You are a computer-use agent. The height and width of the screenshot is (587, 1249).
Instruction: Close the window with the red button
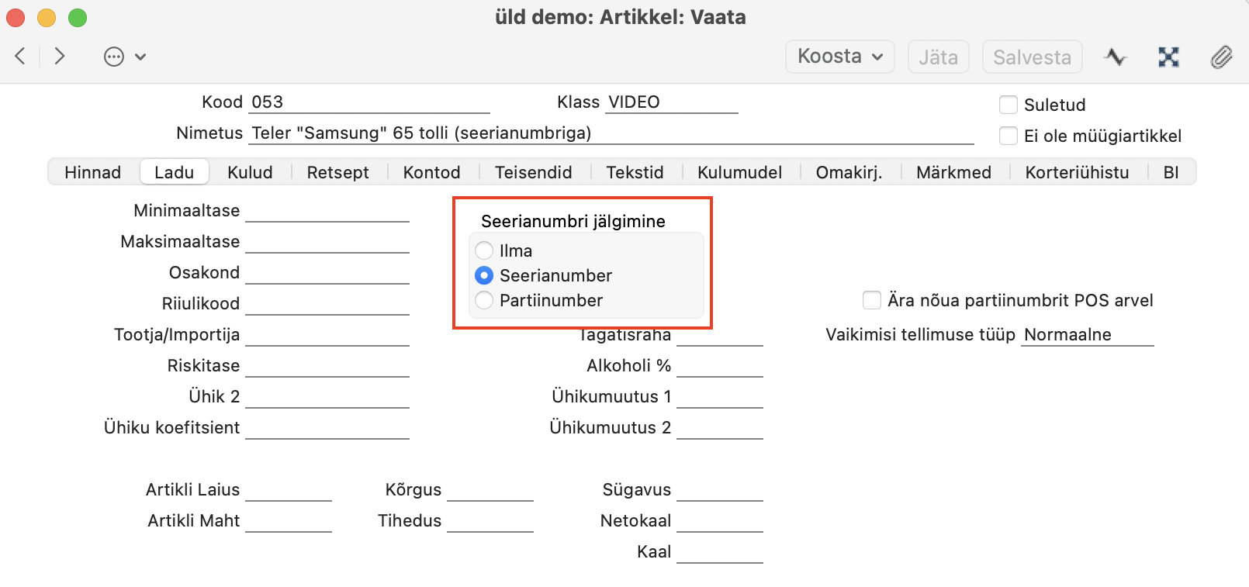coord(16,17)
